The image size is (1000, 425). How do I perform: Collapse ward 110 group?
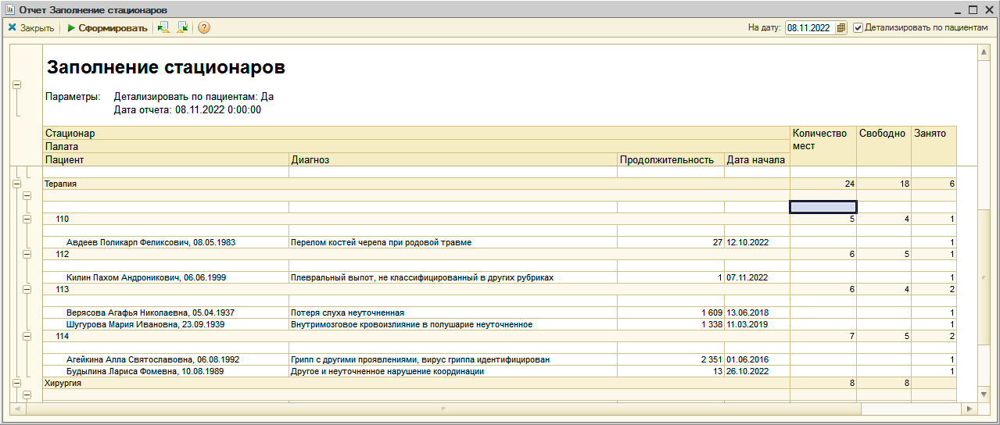point(27,220)
